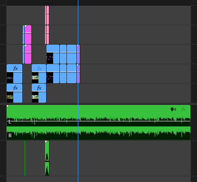Select the thumbnail of the second clip on the lowest video track
This screenshot has height=182, width=197.
[x=35, y=97]
